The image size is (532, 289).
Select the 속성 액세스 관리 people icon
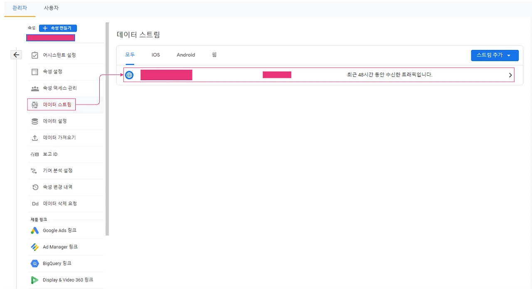coord(34,88)
